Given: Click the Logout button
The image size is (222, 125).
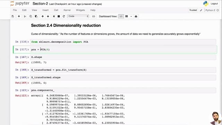Looking at the screenshot, I should coord(214,4).
